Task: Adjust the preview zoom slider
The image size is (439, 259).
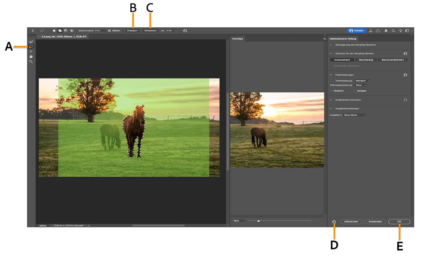Action: [259, 220]
